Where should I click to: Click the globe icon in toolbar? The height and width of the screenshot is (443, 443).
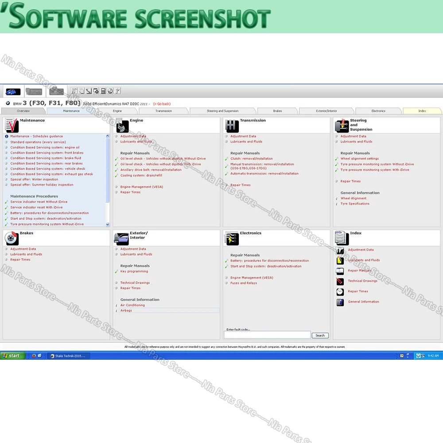click(110, 91)
